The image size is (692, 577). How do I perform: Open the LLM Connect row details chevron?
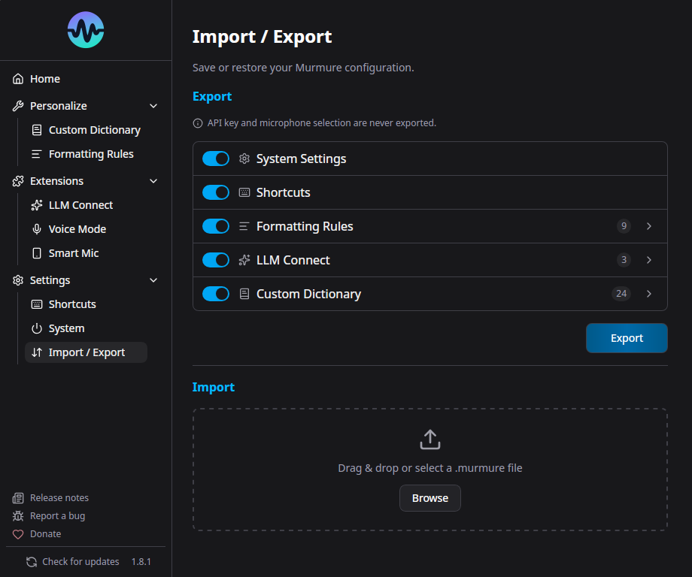(x=648, y=260)
